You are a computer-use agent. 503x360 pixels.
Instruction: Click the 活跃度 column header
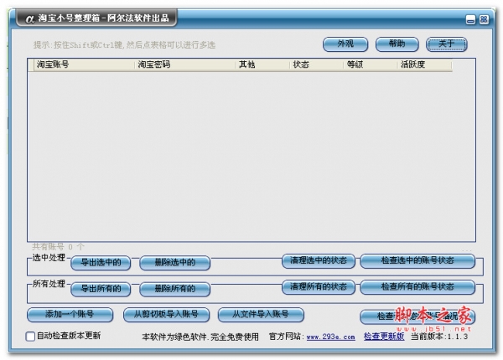[425, 64]
